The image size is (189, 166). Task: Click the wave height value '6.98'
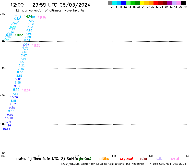[29, 30]
